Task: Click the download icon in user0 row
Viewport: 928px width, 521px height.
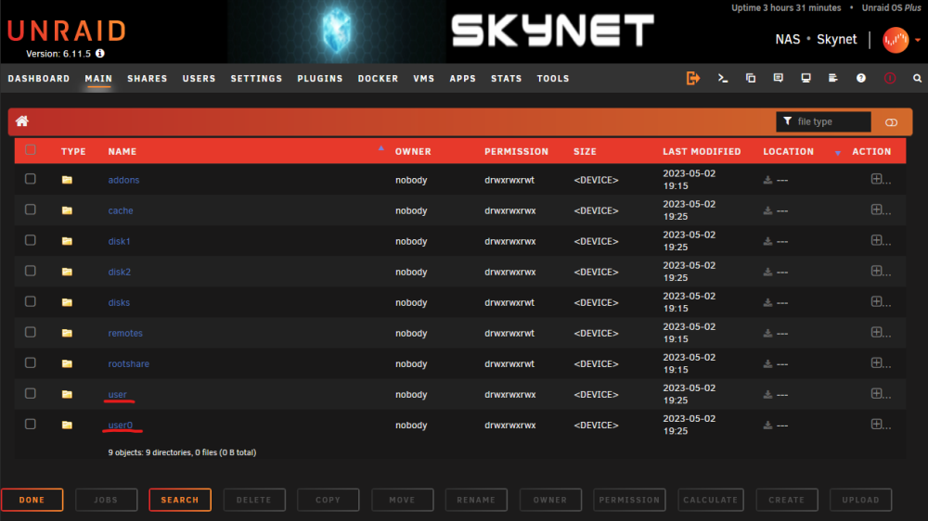Action: pos(767,426)
